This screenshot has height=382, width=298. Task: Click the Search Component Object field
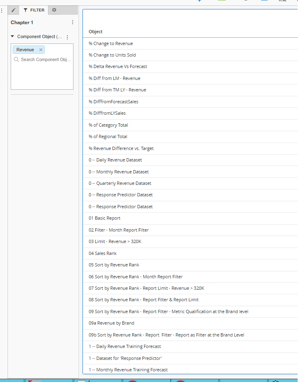click(45, 59)
